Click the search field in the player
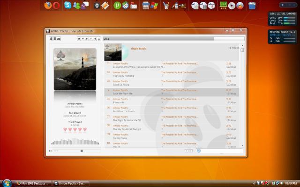Viewport: 300px width, 187px height. [x=219, y=151]
